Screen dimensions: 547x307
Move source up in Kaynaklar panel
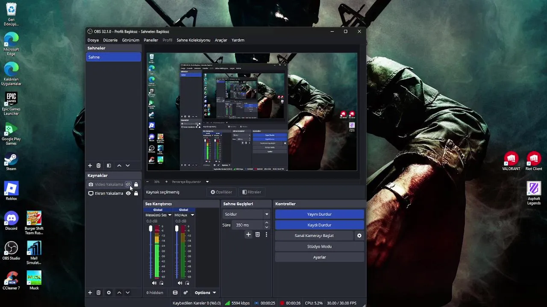pos(119,293)
